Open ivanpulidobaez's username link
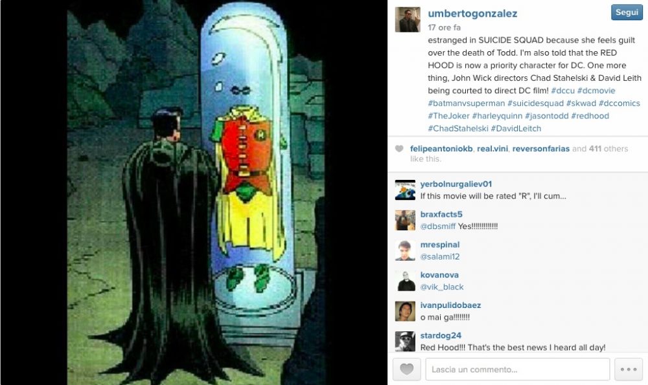Viewport: 648px width, 385px height. point(450,305)
